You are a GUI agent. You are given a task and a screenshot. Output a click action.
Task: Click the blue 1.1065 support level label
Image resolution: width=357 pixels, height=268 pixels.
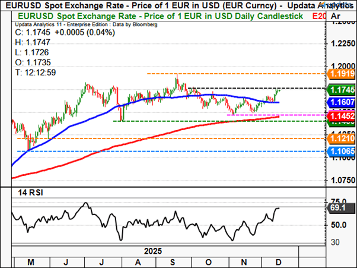point(340,152)
